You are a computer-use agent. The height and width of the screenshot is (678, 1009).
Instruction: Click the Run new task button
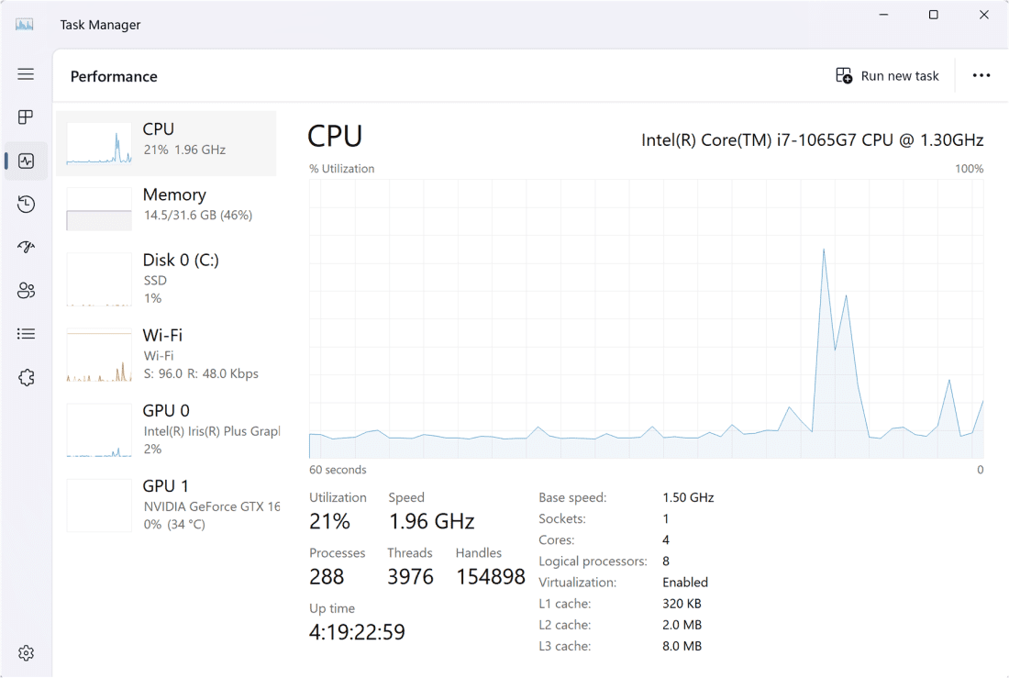pos(887,76)
